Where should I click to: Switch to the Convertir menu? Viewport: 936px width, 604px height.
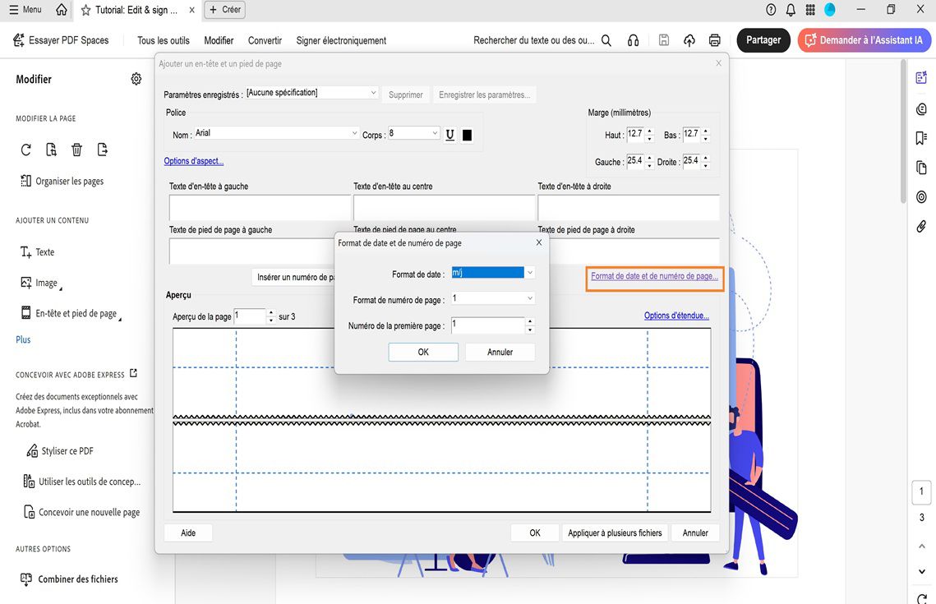pyautogui.click(x=265, y=39)
